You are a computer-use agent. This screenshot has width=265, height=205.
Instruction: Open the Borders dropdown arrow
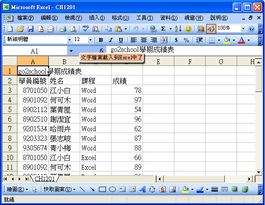click(219, 40)
